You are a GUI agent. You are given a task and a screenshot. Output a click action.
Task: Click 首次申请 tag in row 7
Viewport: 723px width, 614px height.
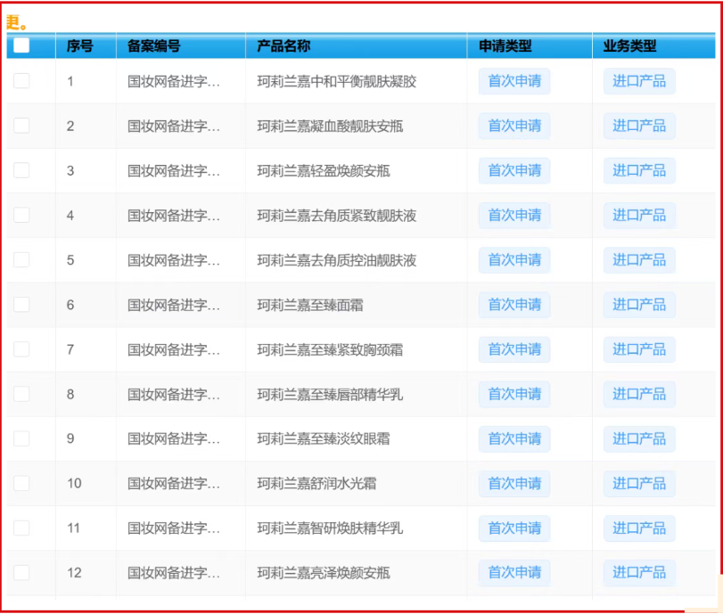point(514,349)
